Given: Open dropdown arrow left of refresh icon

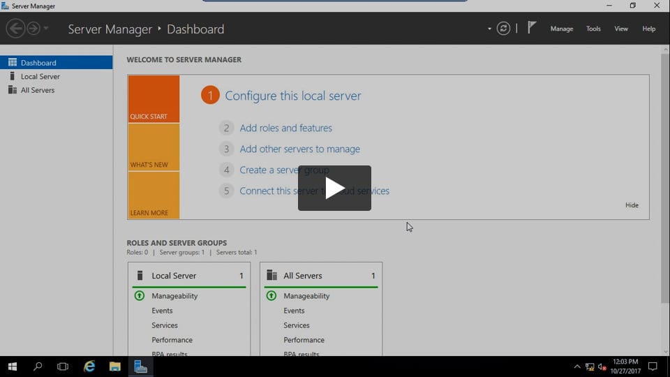Looking at the screenshot, I should click(489, 29).
